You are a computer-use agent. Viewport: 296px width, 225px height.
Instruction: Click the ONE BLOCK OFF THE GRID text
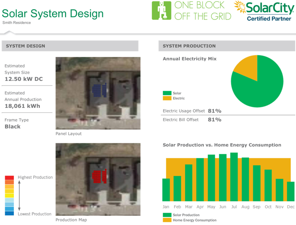click(203, 11)
